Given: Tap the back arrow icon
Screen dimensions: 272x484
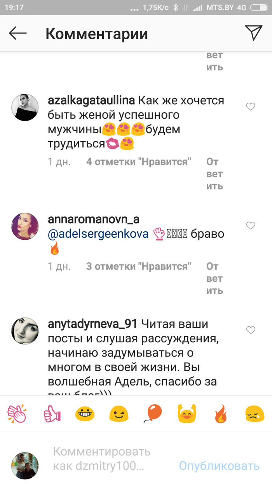Looking at the screenshot, I should click(18, 33).
